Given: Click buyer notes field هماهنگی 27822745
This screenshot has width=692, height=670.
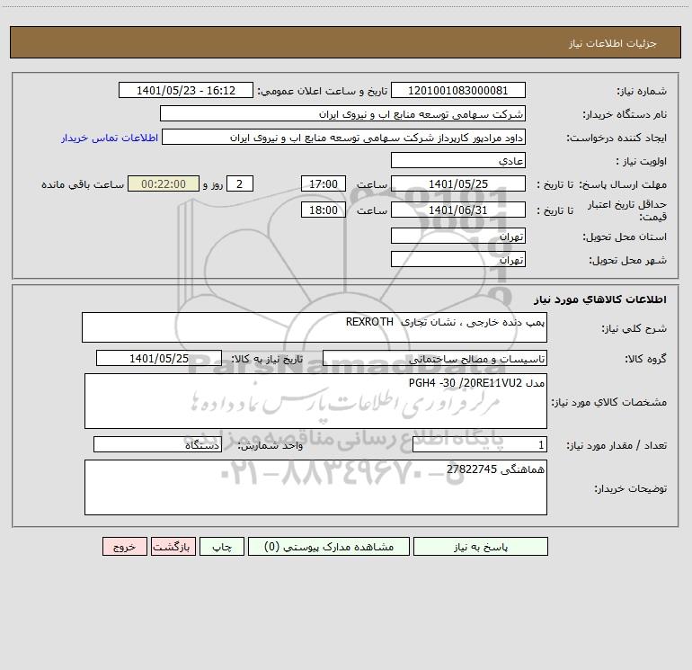Looking at the screenshot, I should click(315, 487).
